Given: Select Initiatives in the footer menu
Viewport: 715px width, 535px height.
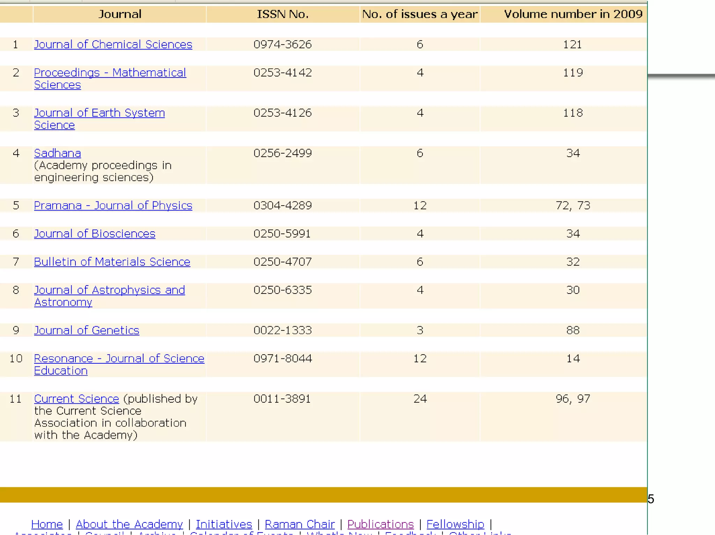Looking at the screenshot, I should [223, 524].
